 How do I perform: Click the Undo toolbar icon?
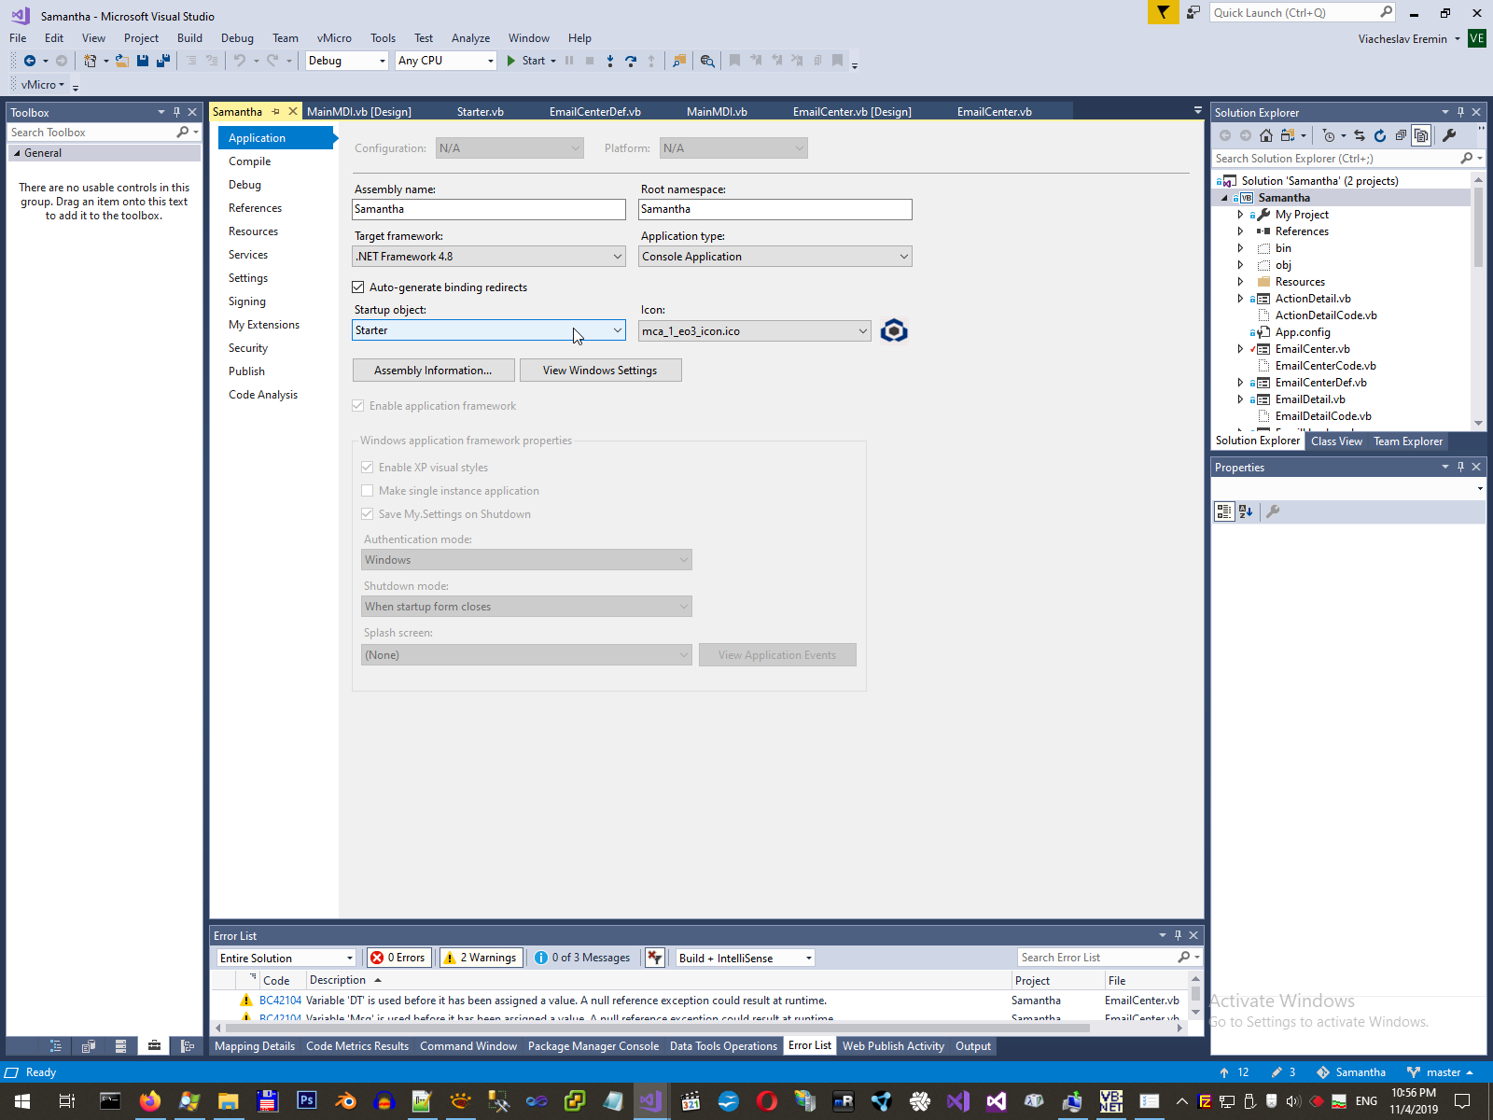240,61
